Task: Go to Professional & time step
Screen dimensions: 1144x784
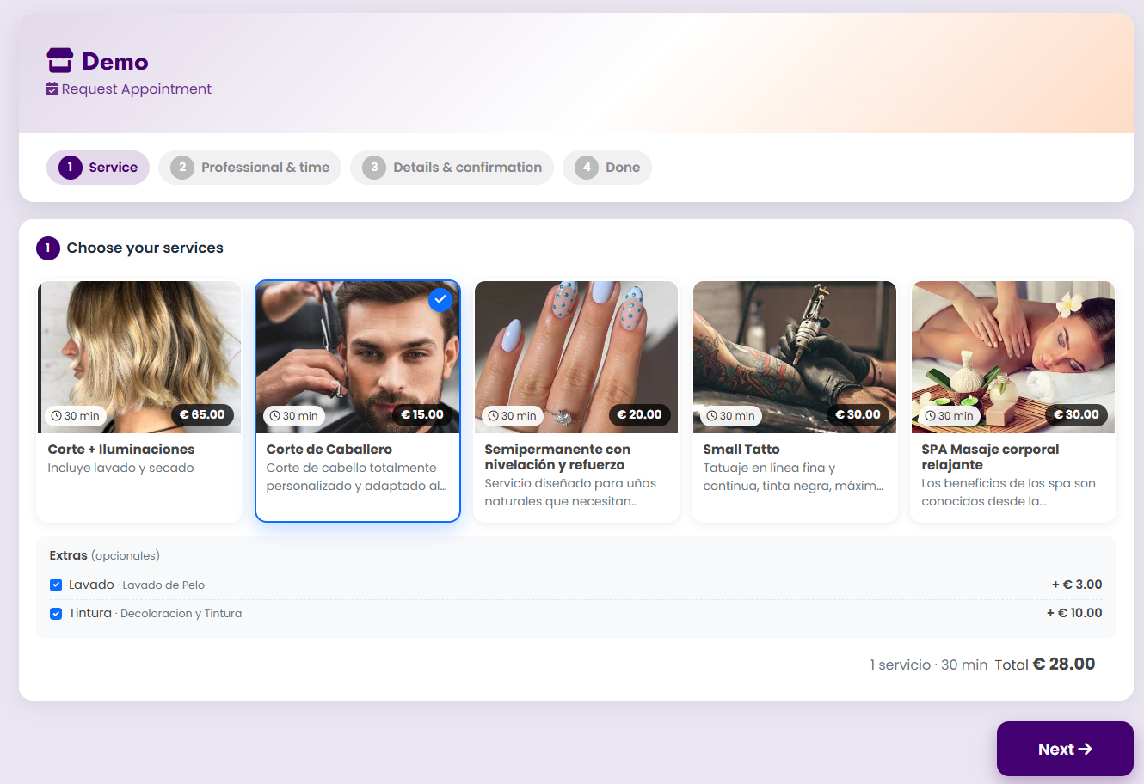Action: point(249,168)
